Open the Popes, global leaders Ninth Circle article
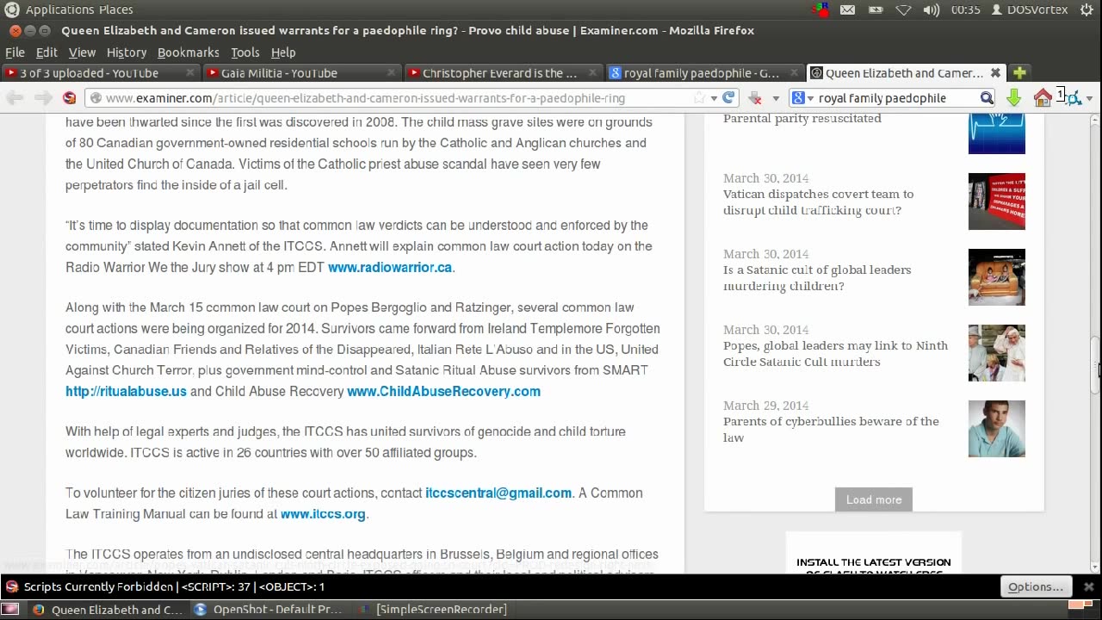Viewport: 1102px width, 620px height. [835, 354]
